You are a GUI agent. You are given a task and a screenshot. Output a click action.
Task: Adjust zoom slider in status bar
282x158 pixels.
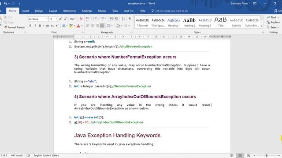point(267,155)
